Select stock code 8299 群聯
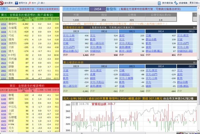 [x=3, y=67]
